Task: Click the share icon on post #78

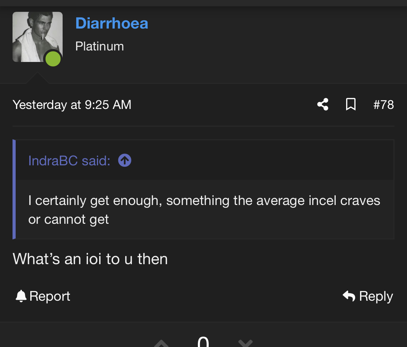Action: pos(323,104)
